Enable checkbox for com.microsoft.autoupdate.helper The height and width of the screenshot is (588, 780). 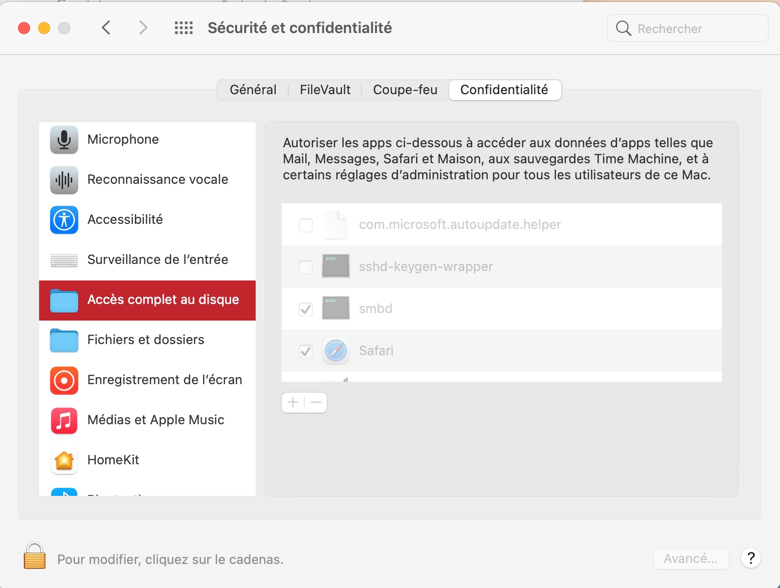(x=306, y=225)
